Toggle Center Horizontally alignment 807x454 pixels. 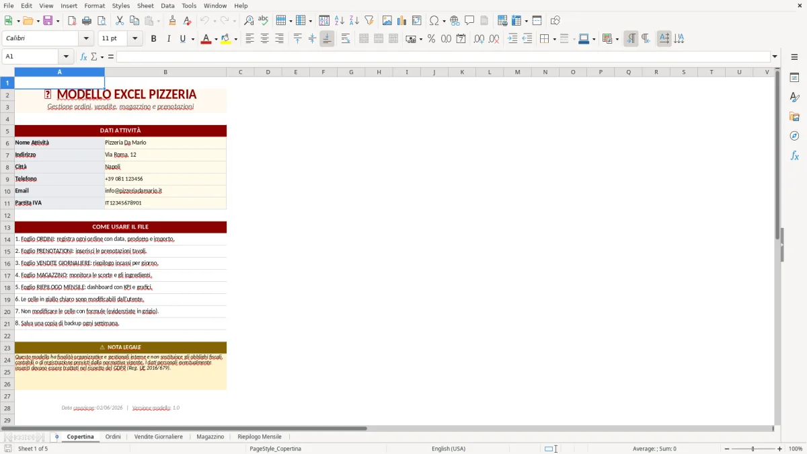(x=264, y=39)
